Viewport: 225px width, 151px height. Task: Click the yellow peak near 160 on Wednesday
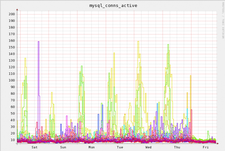coord(138,41)
